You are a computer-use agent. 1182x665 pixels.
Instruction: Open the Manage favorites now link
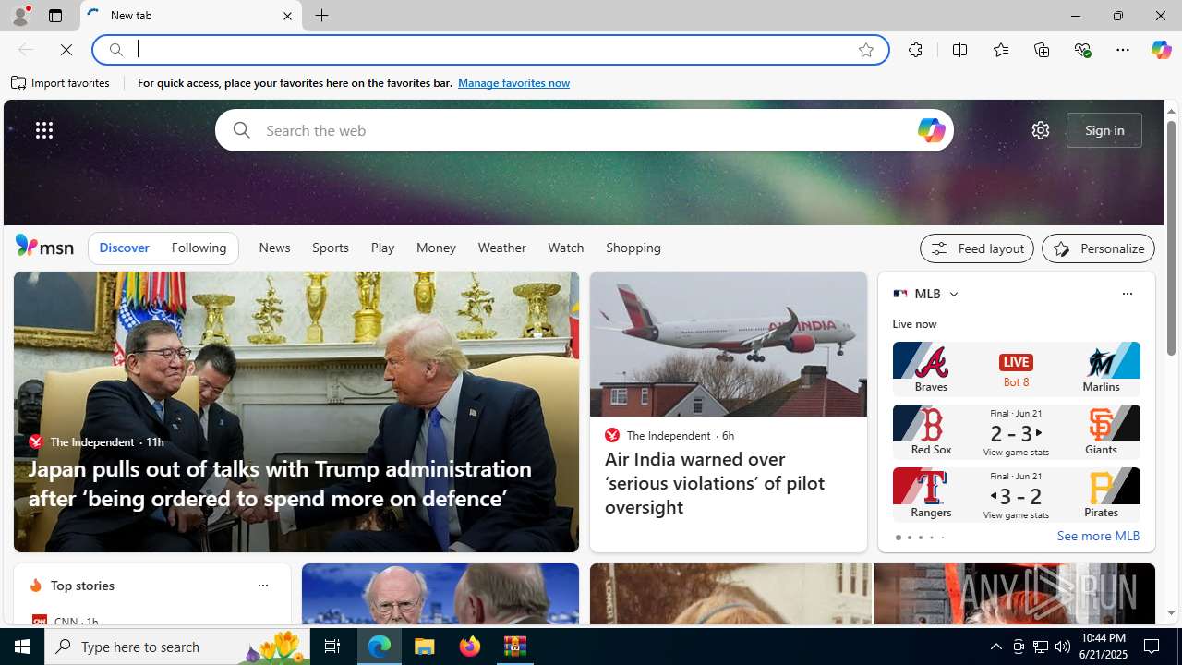pos(513,82)
